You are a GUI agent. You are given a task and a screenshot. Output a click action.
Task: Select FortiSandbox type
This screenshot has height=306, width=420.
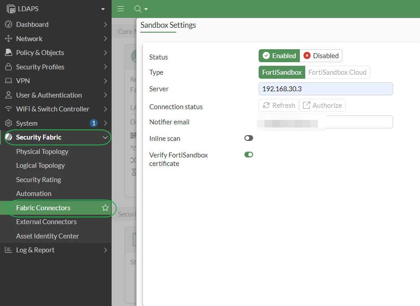coord(282,72)
